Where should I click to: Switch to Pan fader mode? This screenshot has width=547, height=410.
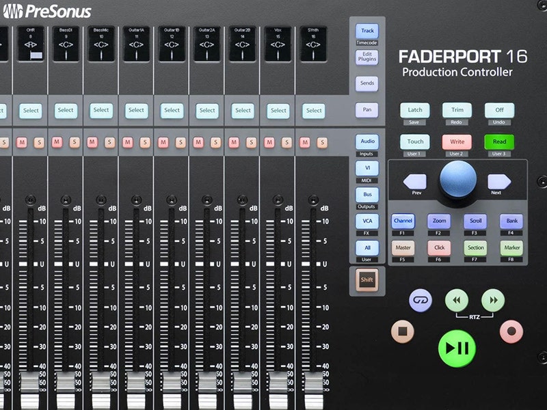[x=367, y=110]
